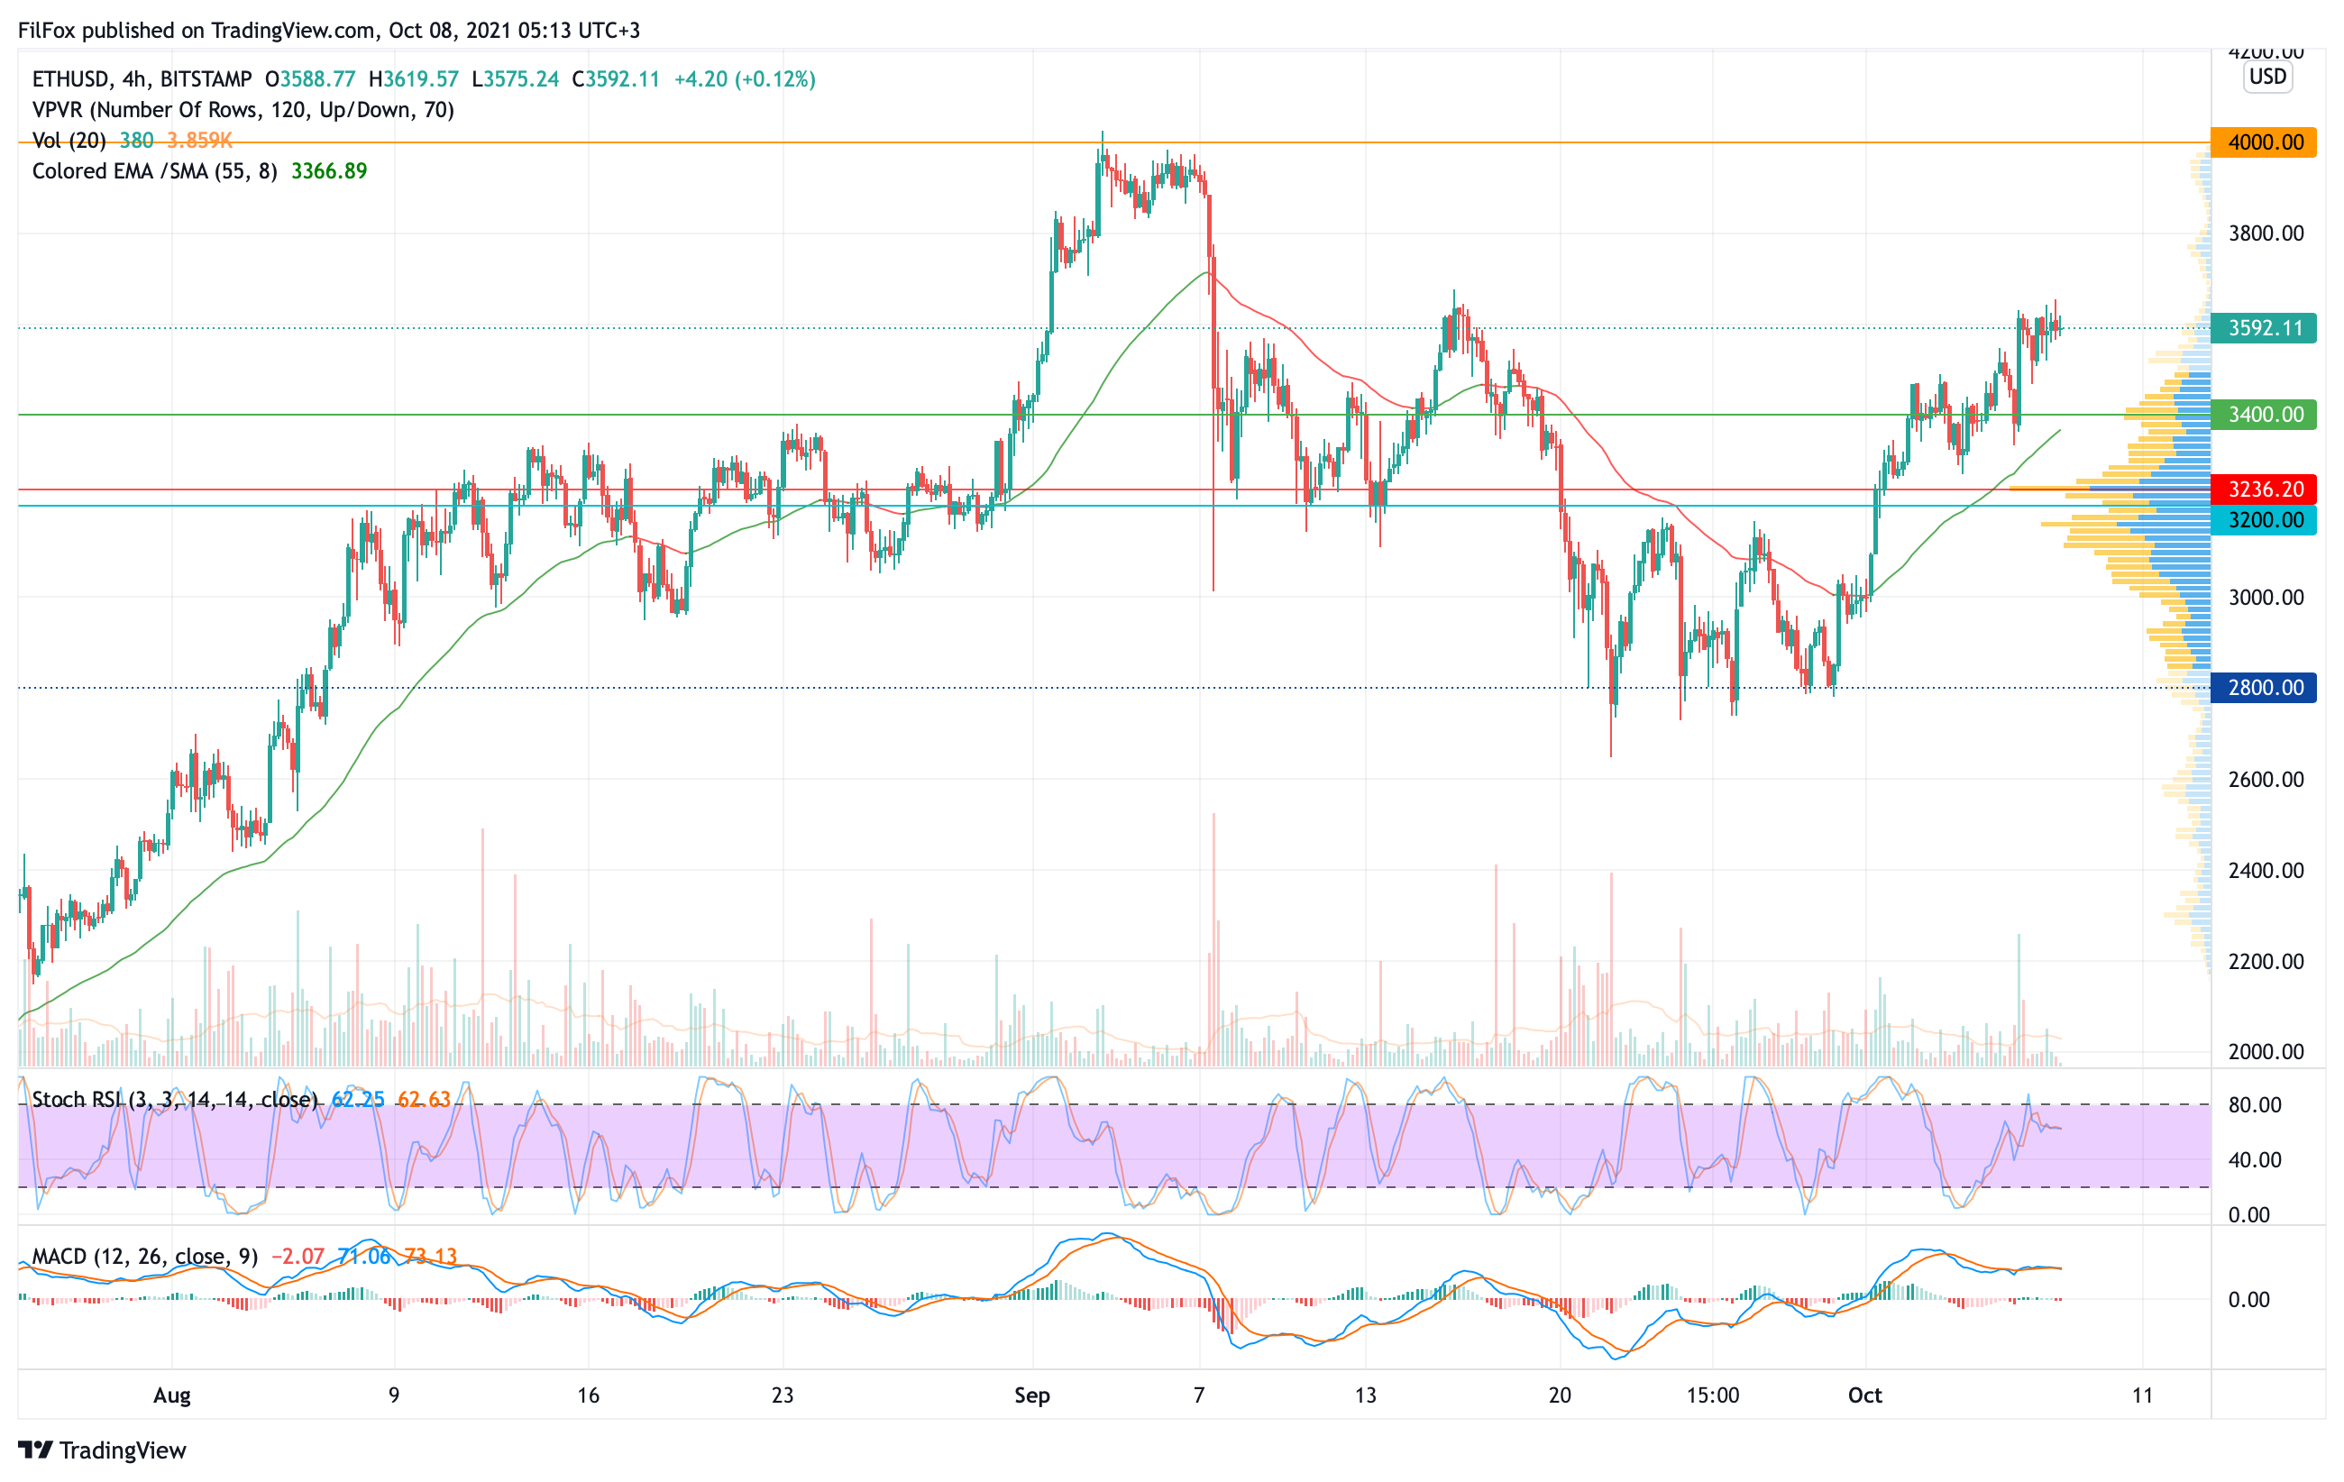Click the FilFox published on TradingView.com header
The image size is (2344, 1482).
[x=329, y=30]
